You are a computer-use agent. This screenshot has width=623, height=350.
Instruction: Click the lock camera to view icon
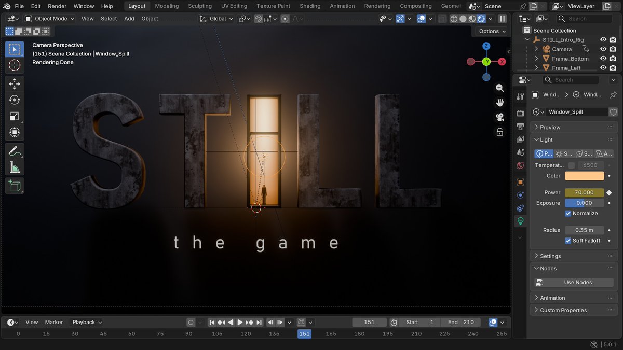[x=499, y=132]
